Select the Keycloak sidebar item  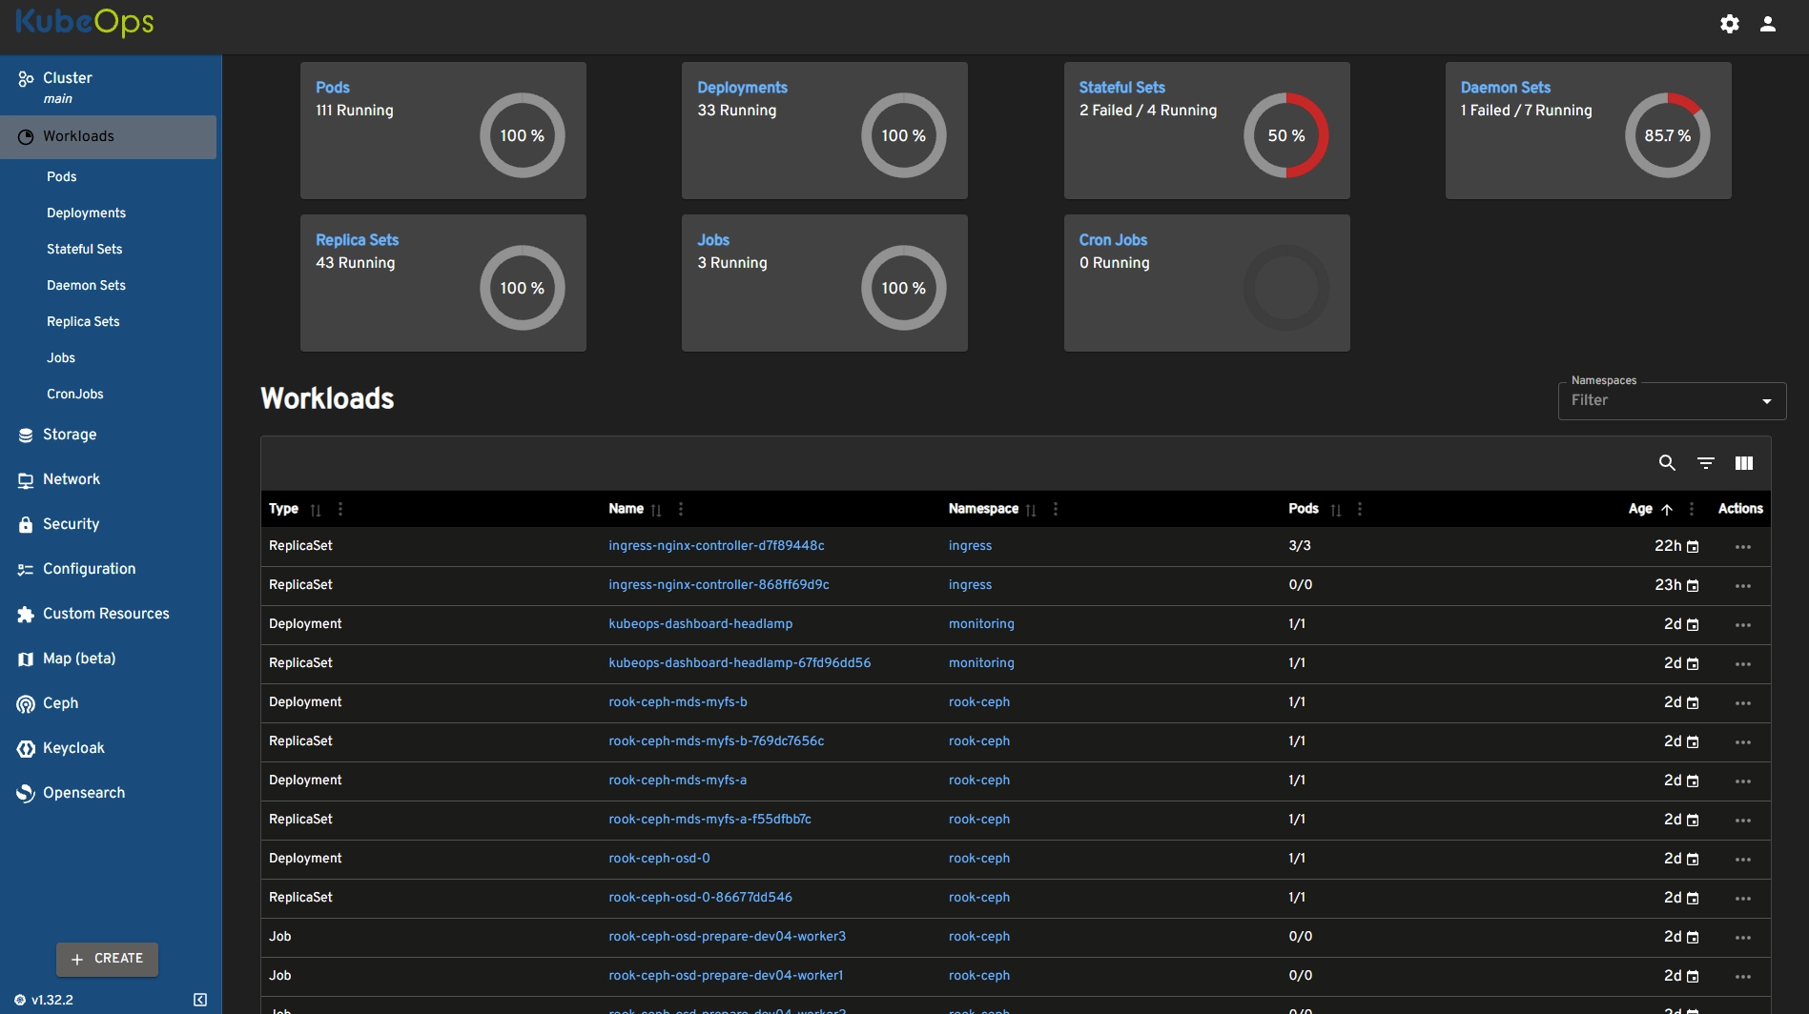(x=73, y=748)
